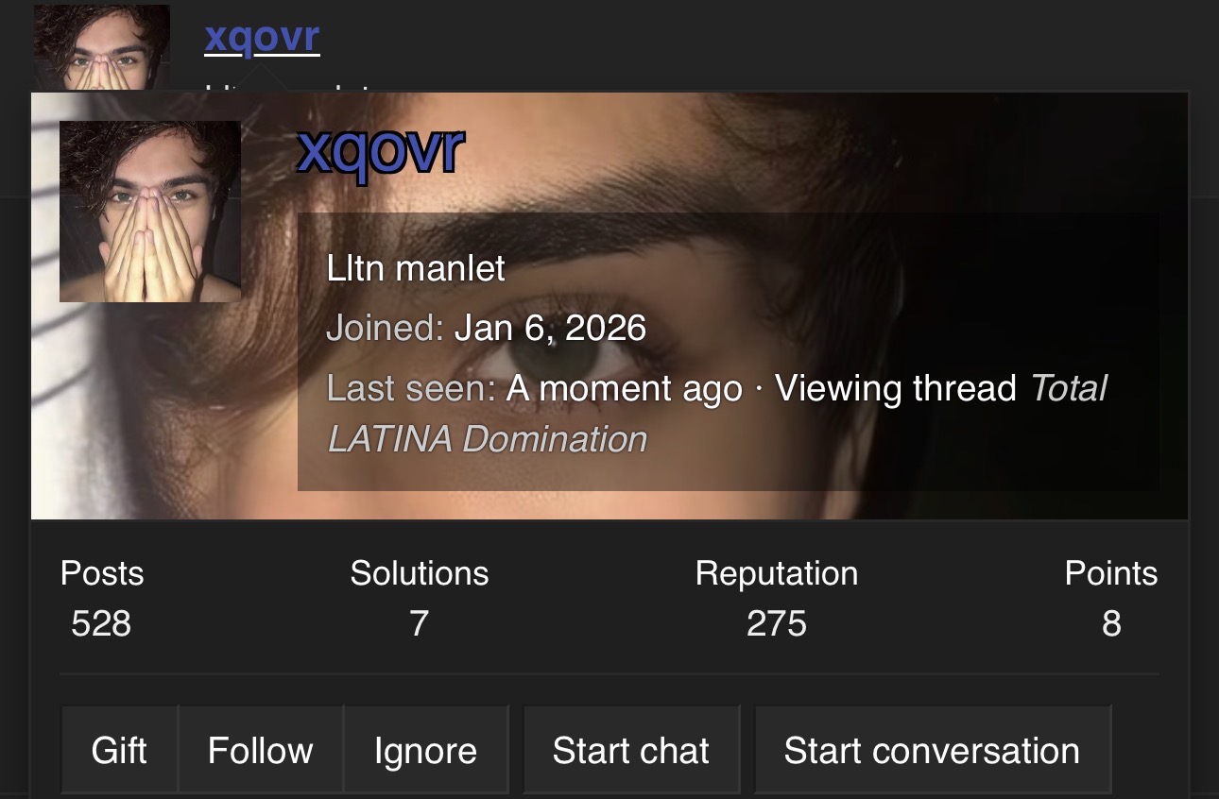Click the small avatar beside the post username

(102, 47)
